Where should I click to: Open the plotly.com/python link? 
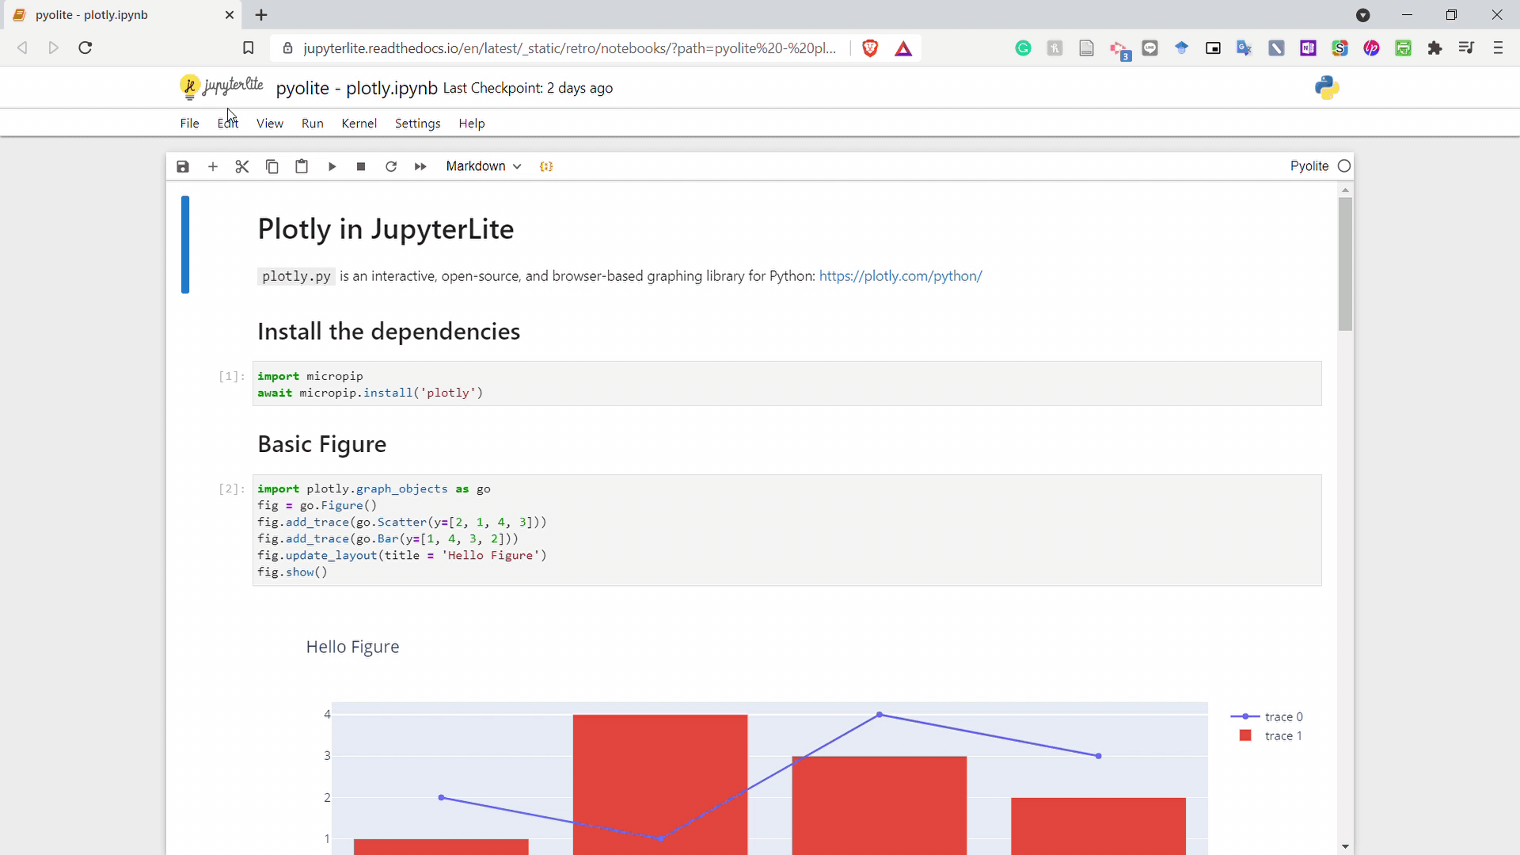pos(900,276)
